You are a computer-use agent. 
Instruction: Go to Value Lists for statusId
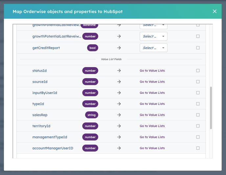(x=152, y=70)
